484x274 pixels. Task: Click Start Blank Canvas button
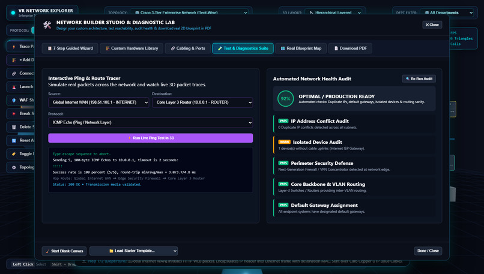64,251
